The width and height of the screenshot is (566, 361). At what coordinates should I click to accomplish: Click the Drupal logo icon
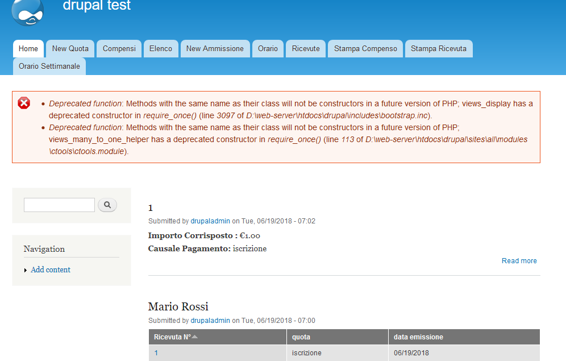(27, 11)
